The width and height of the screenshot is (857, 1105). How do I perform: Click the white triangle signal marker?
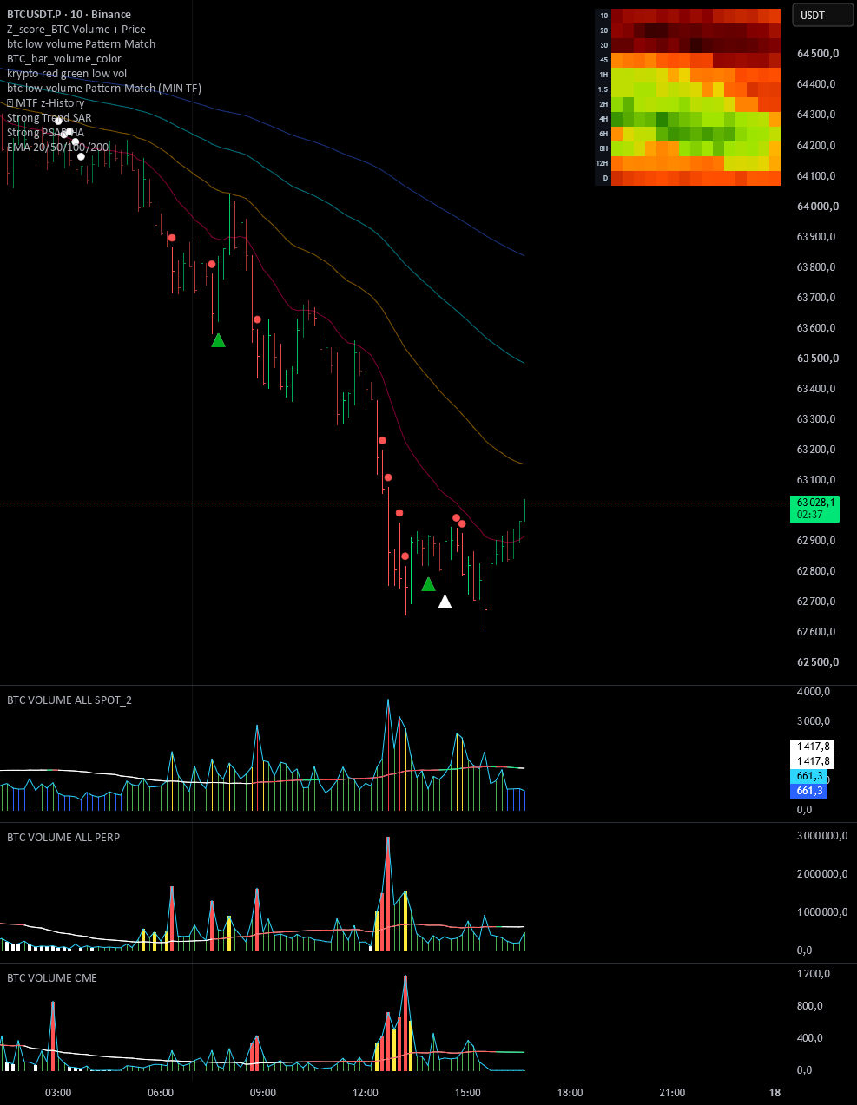click(445, 602)
